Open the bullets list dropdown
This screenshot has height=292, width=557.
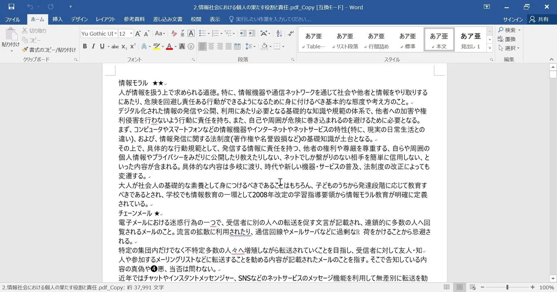coord(209,33)
